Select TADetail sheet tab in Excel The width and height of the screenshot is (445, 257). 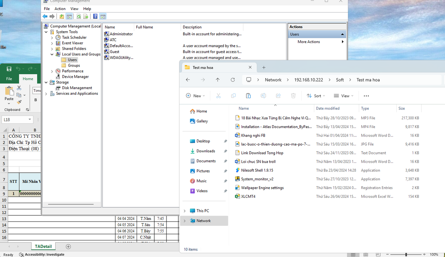[43, 247]
